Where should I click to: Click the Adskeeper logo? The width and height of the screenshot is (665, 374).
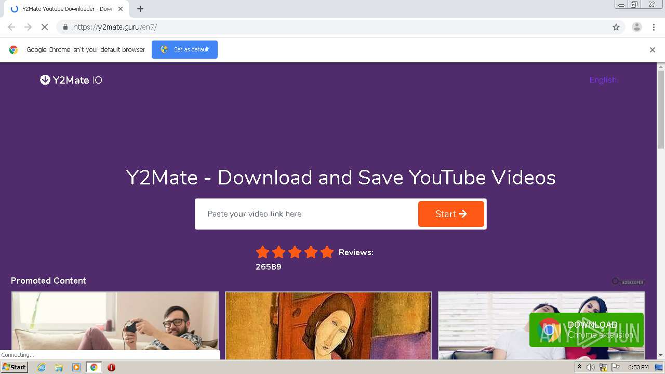(x=628, y=282)
